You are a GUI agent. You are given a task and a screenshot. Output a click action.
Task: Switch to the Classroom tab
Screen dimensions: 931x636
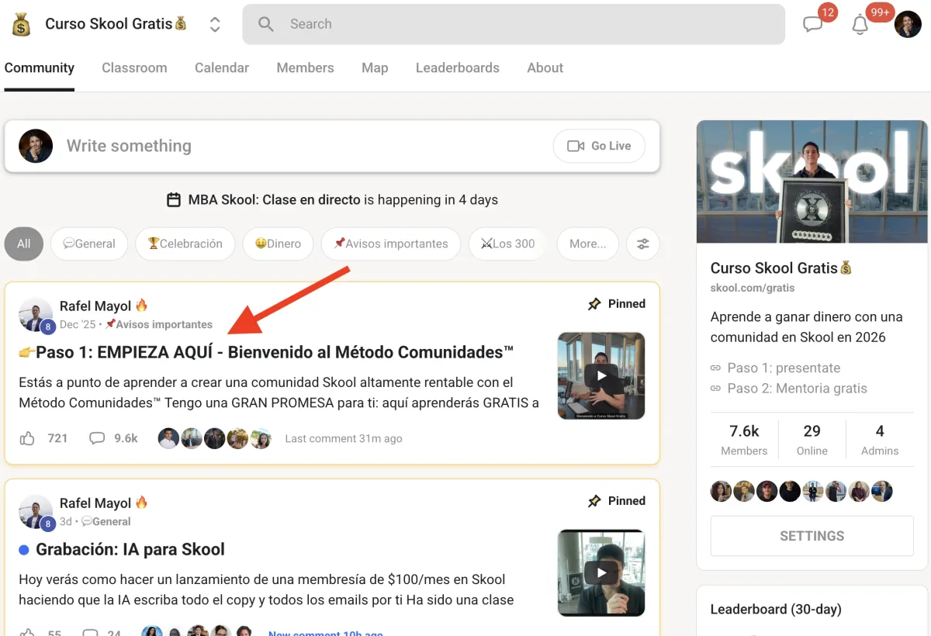coord(134,67)
